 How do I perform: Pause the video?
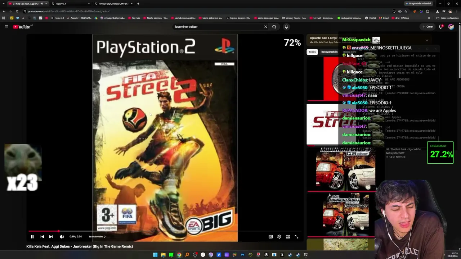pos(32,237)
